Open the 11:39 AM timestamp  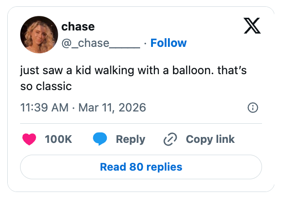coord(44,108)
